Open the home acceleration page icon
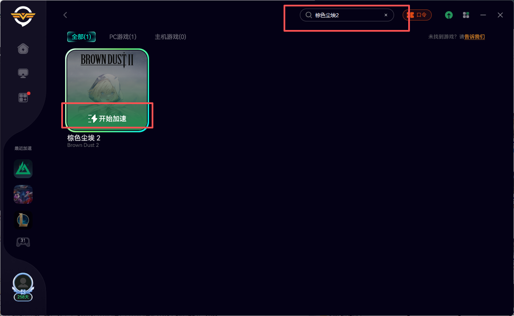The height and width of the screenshot is (316, 514). pyautogui.click(x=23, y=49)
